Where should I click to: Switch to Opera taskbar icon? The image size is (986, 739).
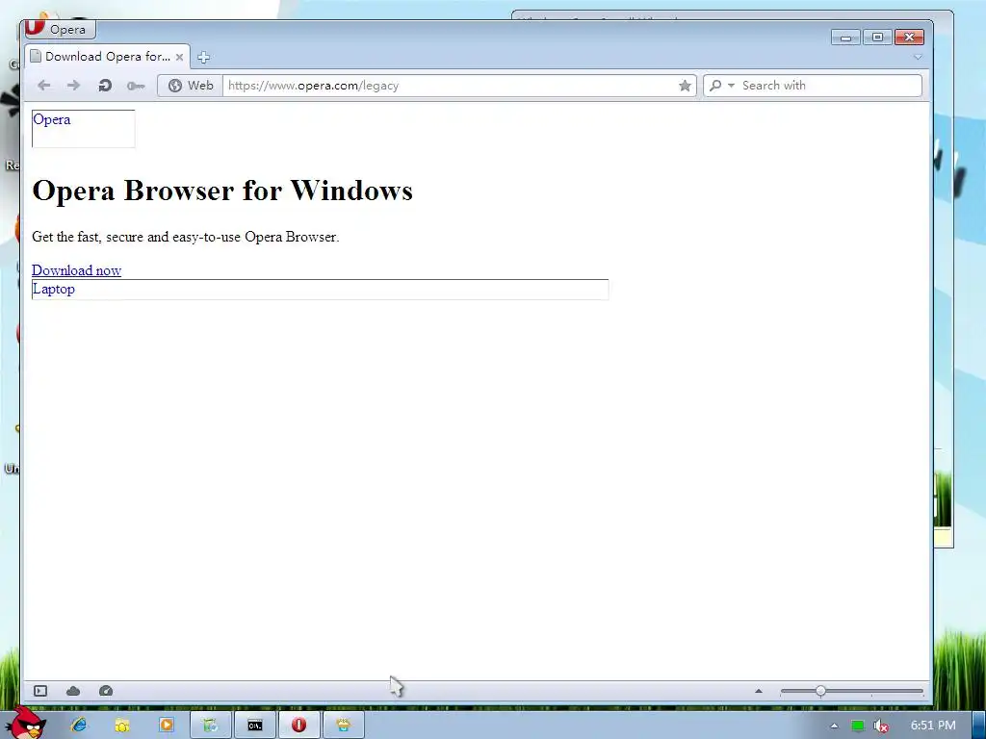pyautogui.click(x=298, y=726)
